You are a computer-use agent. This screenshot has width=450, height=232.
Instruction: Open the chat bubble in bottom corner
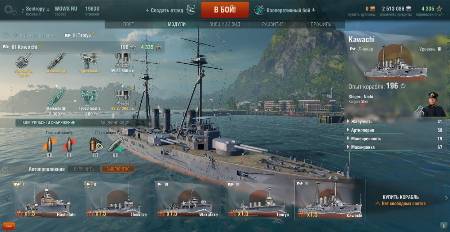pos(9,226)
